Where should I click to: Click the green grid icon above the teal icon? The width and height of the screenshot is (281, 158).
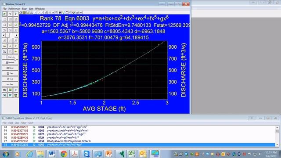coord(10,90)
